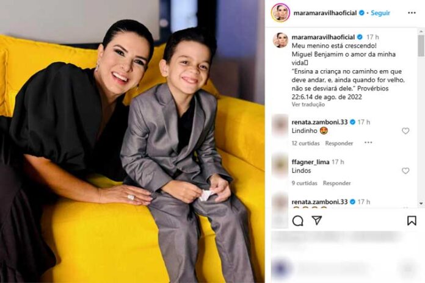This screenshot has height=283, width=425.
Task: Like the "Lindos" comment with the heart icon
Action: pos(405,171)
